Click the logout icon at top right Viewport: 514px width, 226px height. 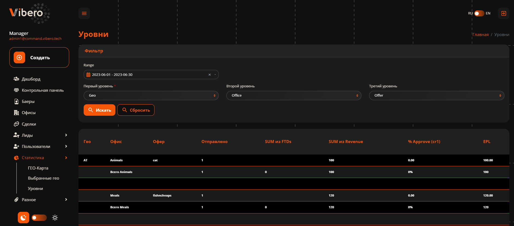(504, 13)
